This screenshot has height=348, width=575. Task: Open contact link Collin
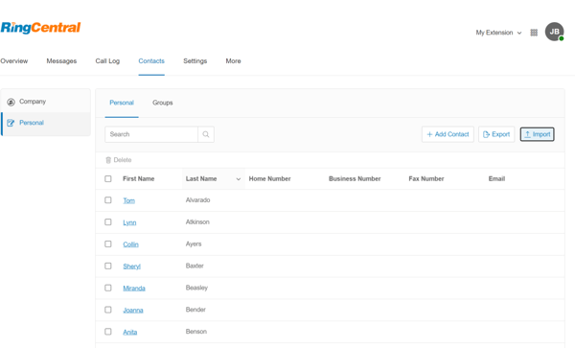[x=130, y=244]
